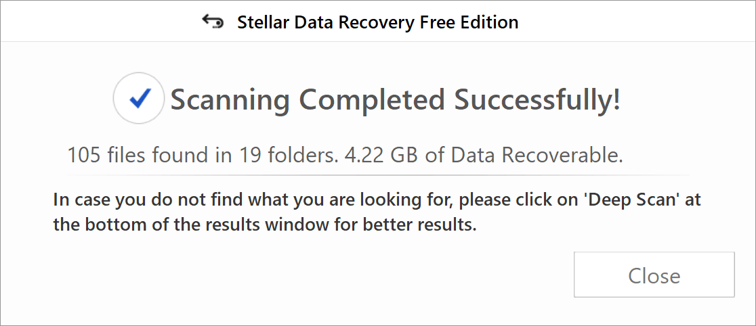Click the word 'Scanning' in the heading
The image size is (756, 326).
pyautogui.click(x=230, y=101)
